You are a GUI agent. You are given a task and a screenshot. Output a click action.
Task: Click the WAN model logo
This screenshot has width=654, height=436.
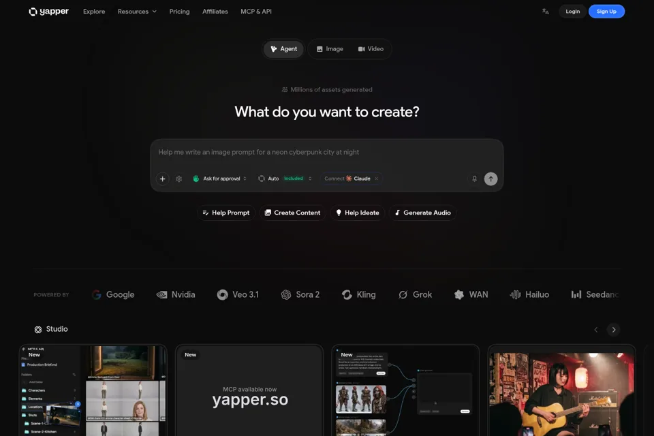click(x=471, y=294)
